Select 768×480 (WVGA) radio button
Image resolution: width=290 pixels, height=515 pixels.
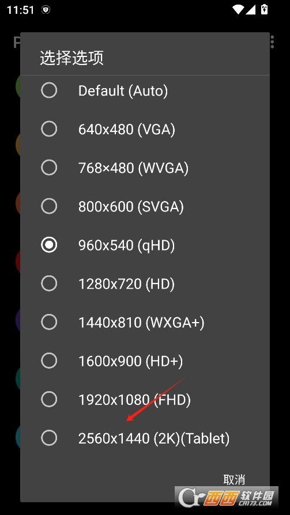tap(49, 168)
